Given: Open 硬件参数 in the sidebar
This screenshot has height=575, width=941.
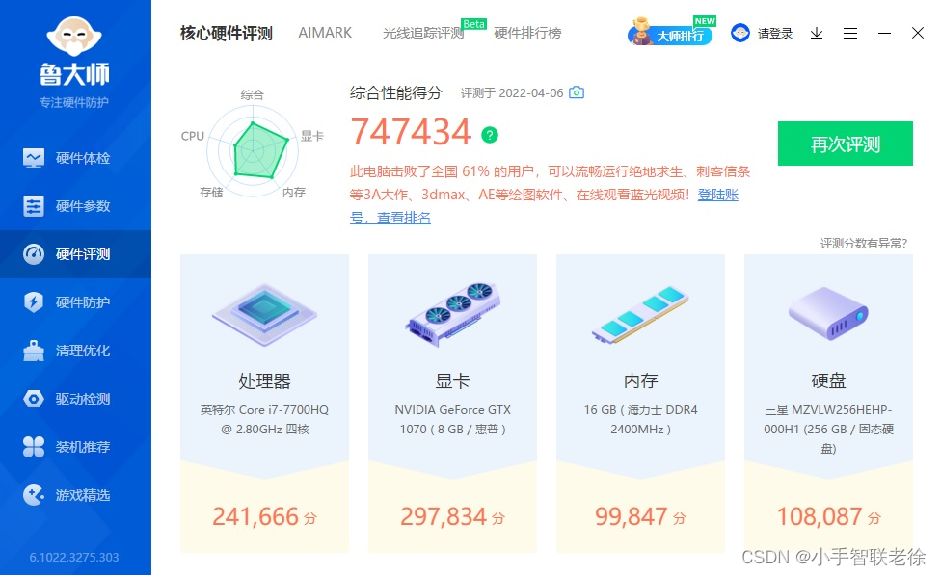Looking at the screenshot, I should pyautogui.click(x=75, y=206).
